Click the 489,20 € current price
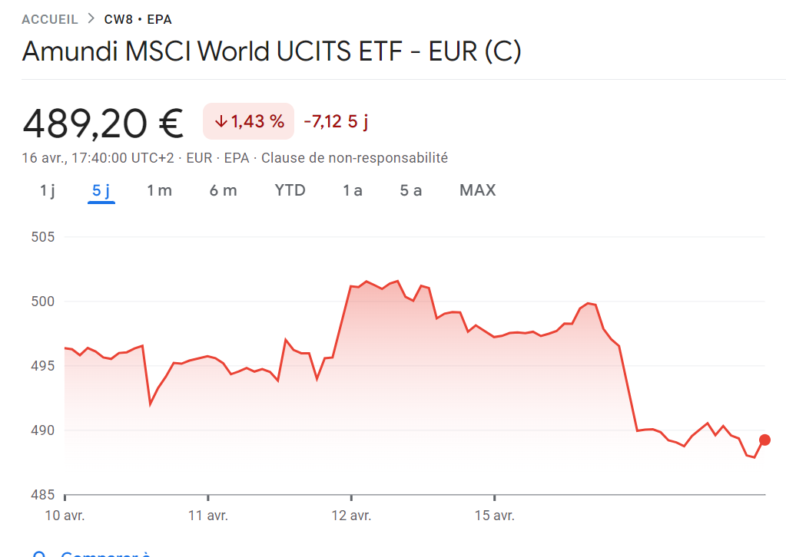786x557 pixels. pyautogui.click(x=103, y=123)
